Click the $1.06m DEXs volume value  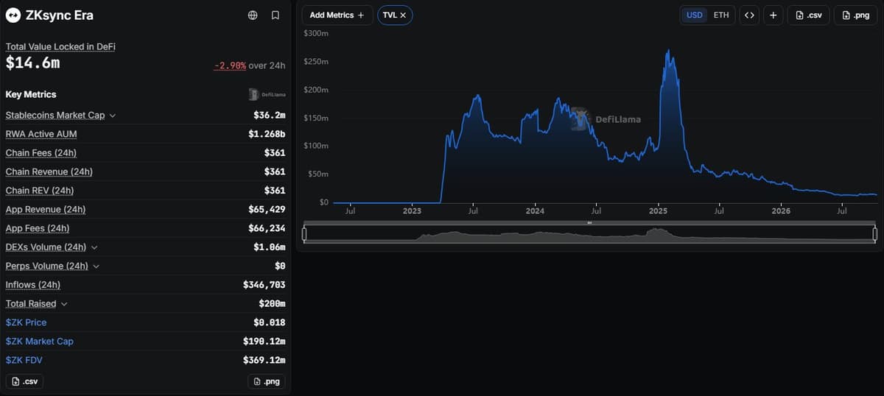click(x=269, y=247)
